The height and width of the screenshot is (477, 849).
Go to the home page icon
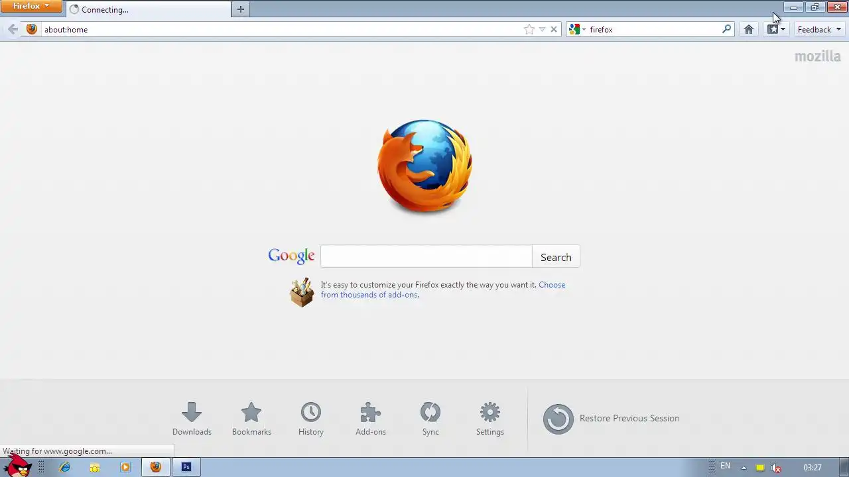[749, 29]
